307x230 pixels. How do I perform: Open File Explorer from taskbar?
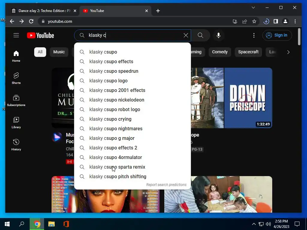coord(52,224)
